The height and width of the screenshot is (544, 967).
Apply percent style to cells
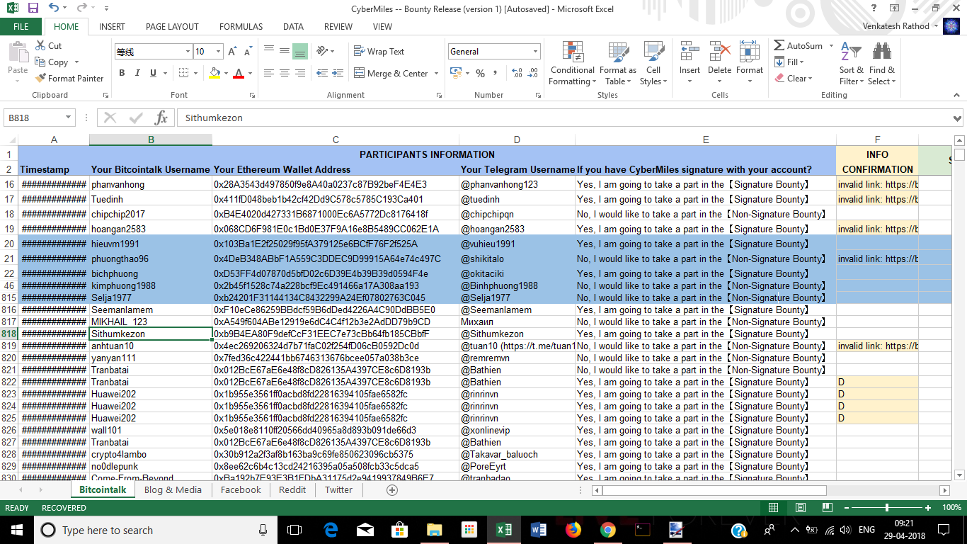click(x=480, y=74)
